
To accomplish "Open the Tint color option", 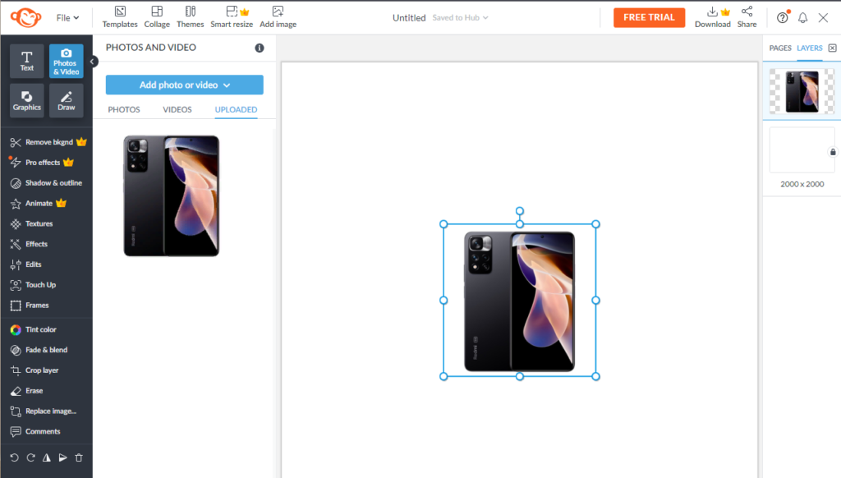I will coord(40,329).
